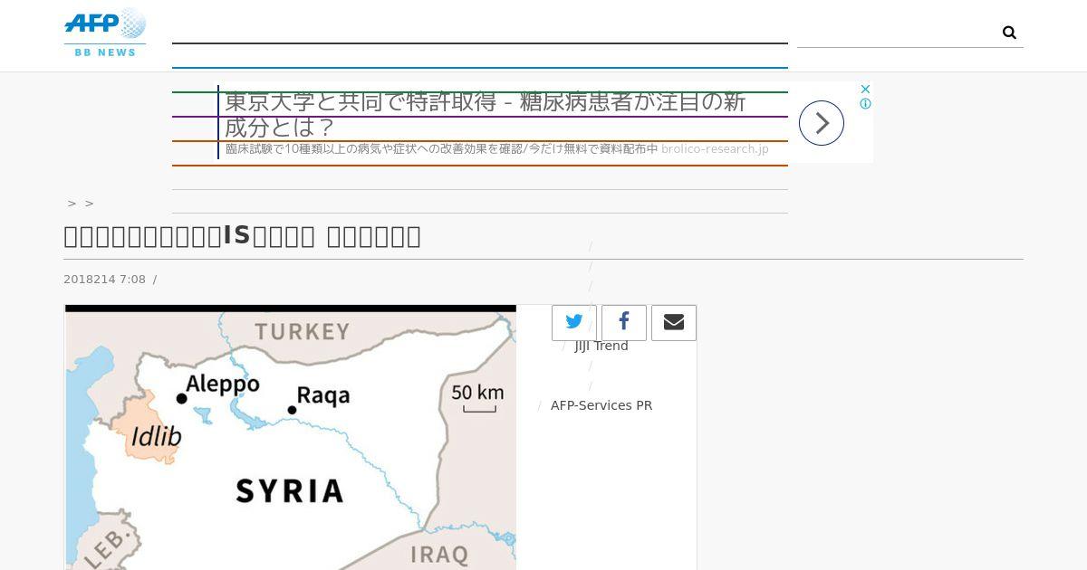Send the article by email icon
This screenshot has height=570, width=1087.
click(674, 322)
